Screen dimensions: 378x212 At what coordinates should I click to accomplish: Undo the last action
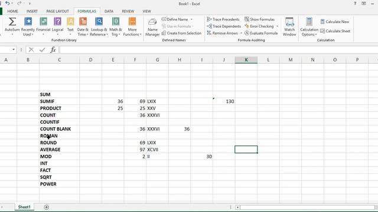click(x=7, y=4)
